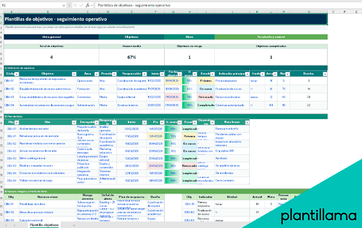This screenshot has width=362, height=228.
Task: Select the progress bar cell for OBJ-04 objective
Action: click(x=189, y=105)
